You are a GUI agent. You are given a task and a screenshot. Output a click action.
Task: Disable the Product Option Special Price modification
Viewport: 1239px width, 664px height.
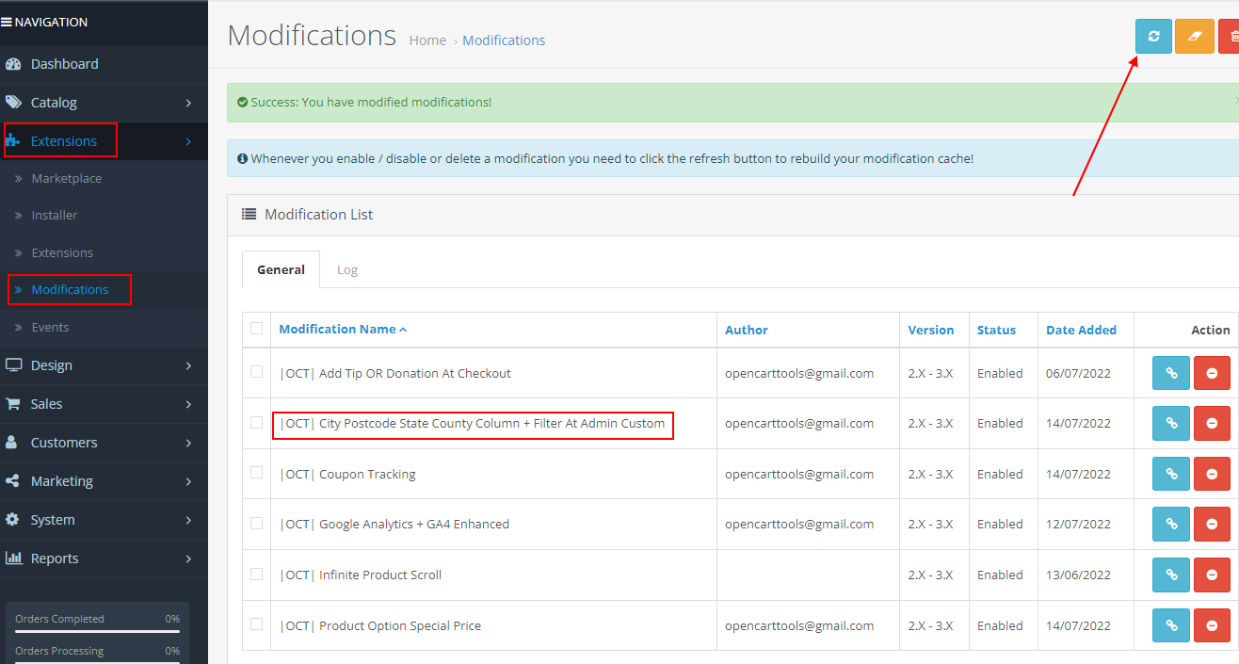point(1212,625)
